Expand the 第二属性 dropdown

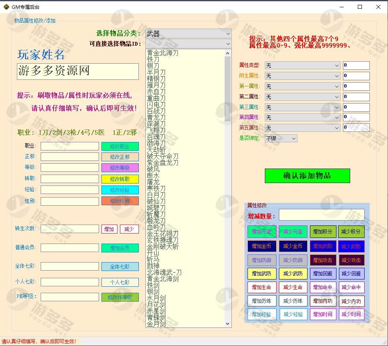tap(302, 97)
